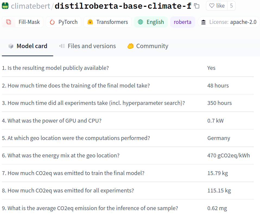Image resolution: width=260 pixels, height=218 pixels.
Task: Click the Community clapping hands icon
Action: (x=131, y=46)
